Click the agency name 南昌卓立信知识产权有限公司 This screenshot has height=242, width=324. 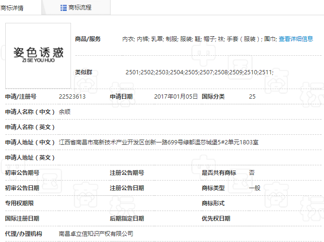click(x=96, y=234)
